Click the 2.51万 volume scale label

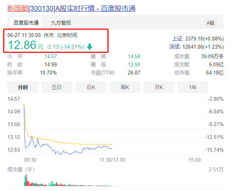pyautogui.click(x=216, y=169)
